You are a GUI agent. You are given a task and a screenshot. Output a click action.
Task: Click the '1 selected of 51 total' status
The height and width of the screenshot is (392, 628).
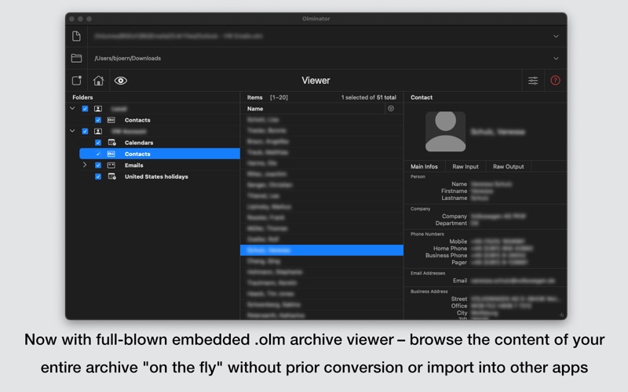[368, 97]
